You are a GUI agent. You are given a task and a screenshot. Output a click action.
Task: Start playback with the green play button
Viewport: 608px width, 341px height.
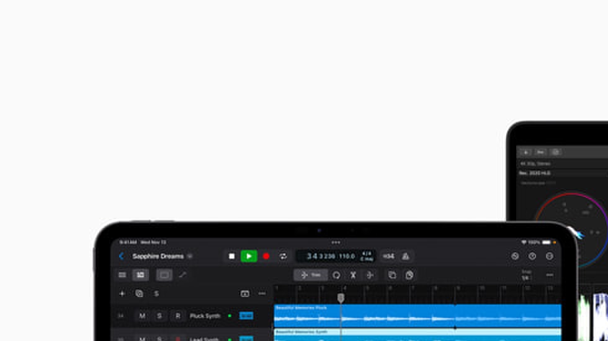pos(249,256)
